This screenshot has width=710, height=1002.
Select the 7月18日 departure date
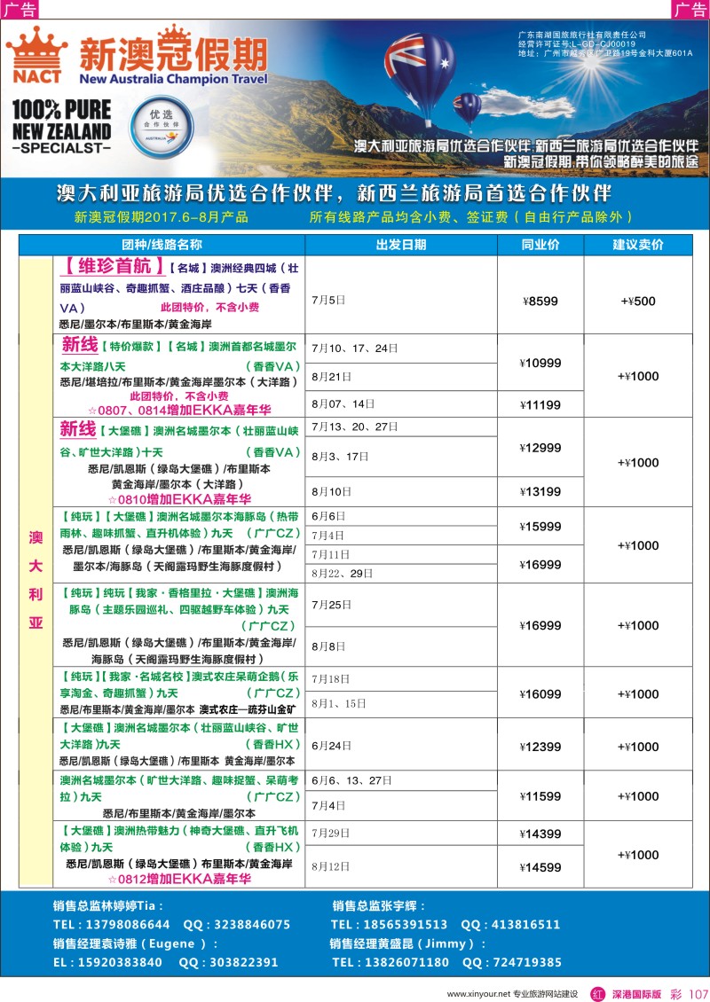point(331,678)
